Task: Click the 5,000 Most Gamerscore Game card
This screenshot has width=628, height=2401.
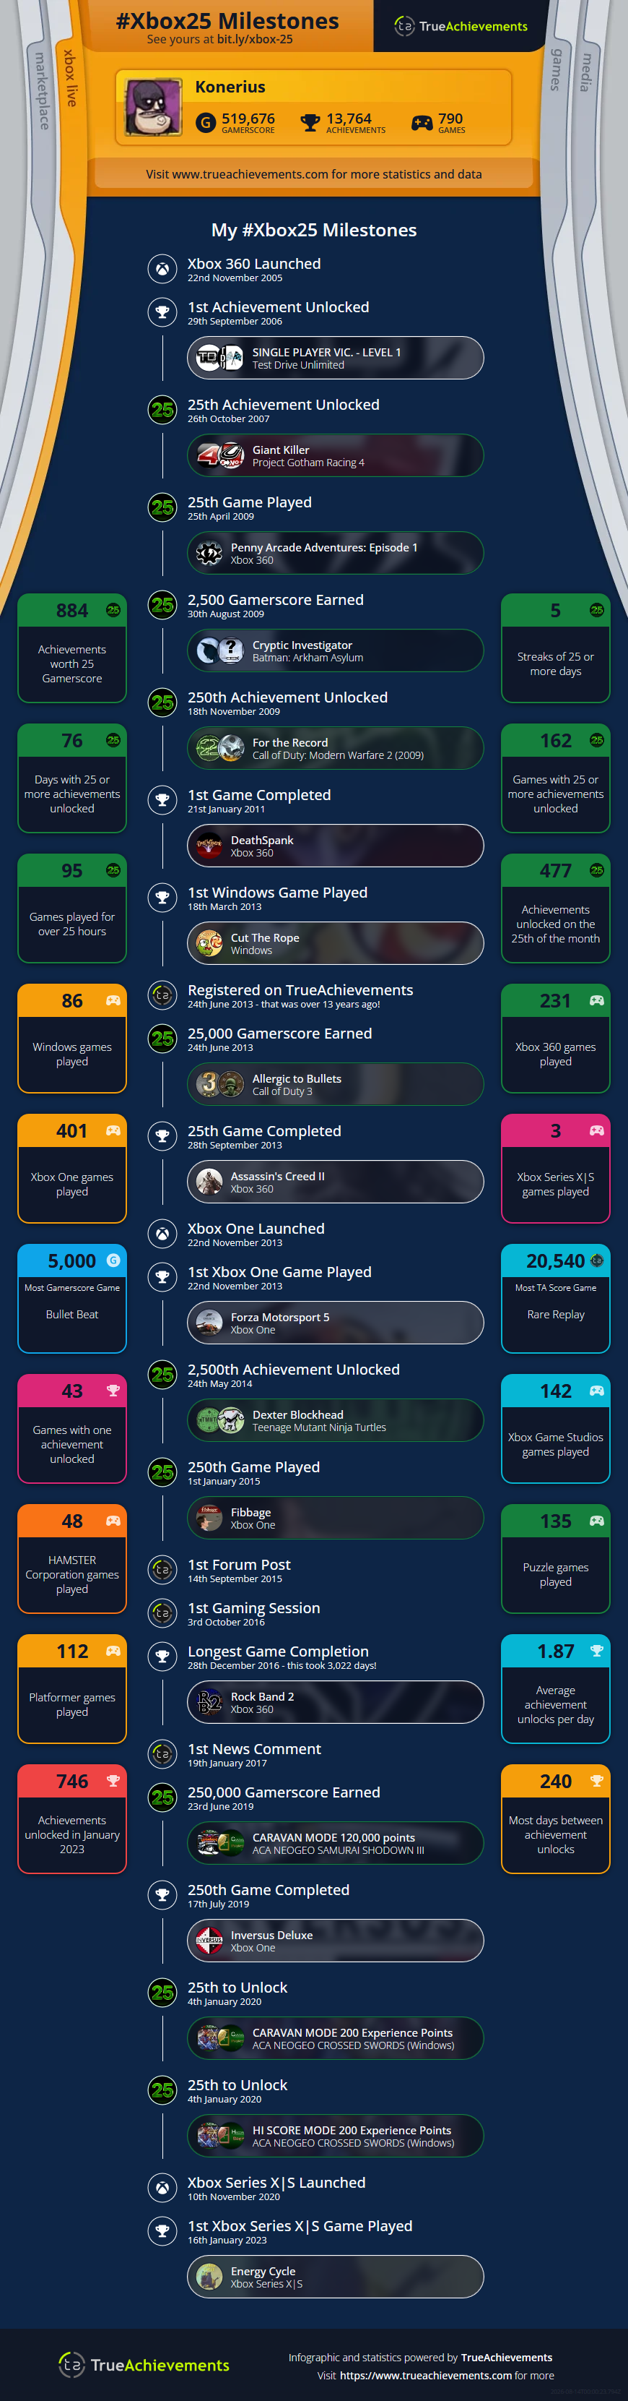Action: 71,1298
